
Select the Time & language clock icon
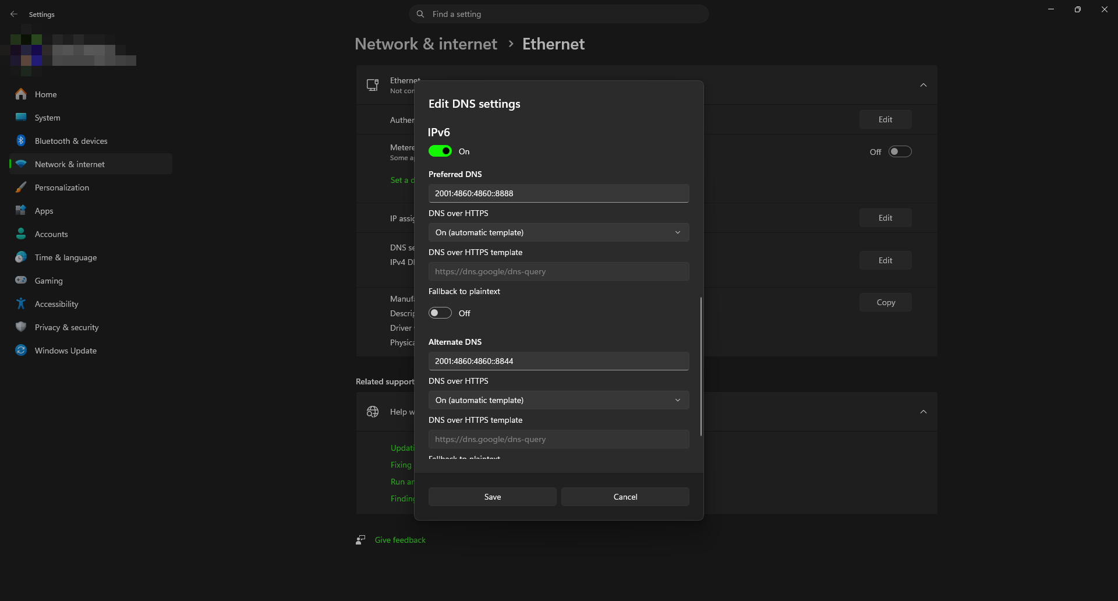coord(21,257)
